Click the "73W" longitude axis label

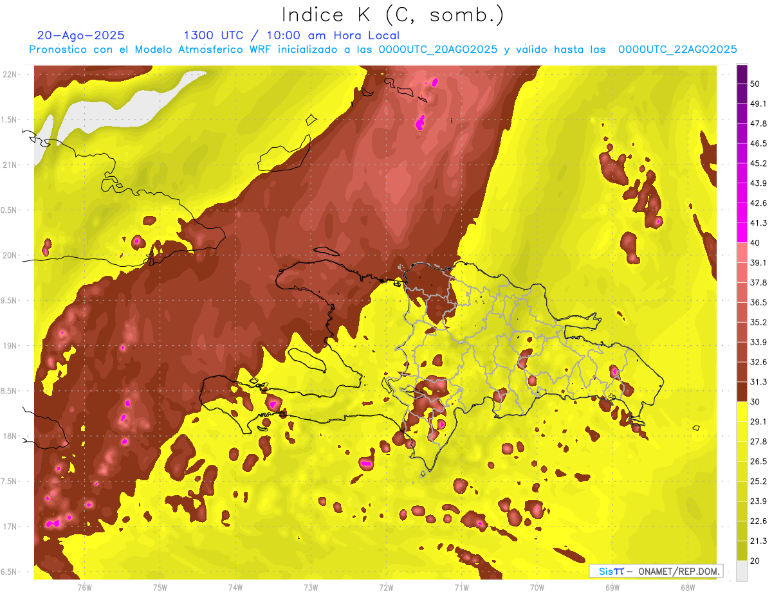(311, 588)
